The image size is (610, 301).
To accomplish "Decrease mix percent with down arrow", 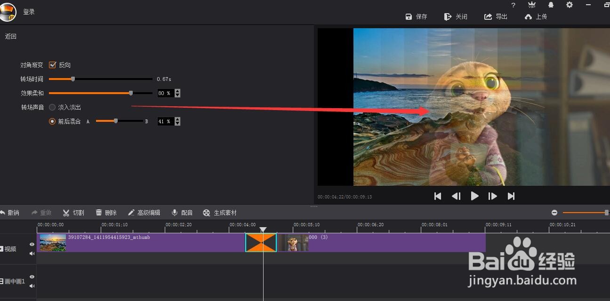I will tap(177, 123).
